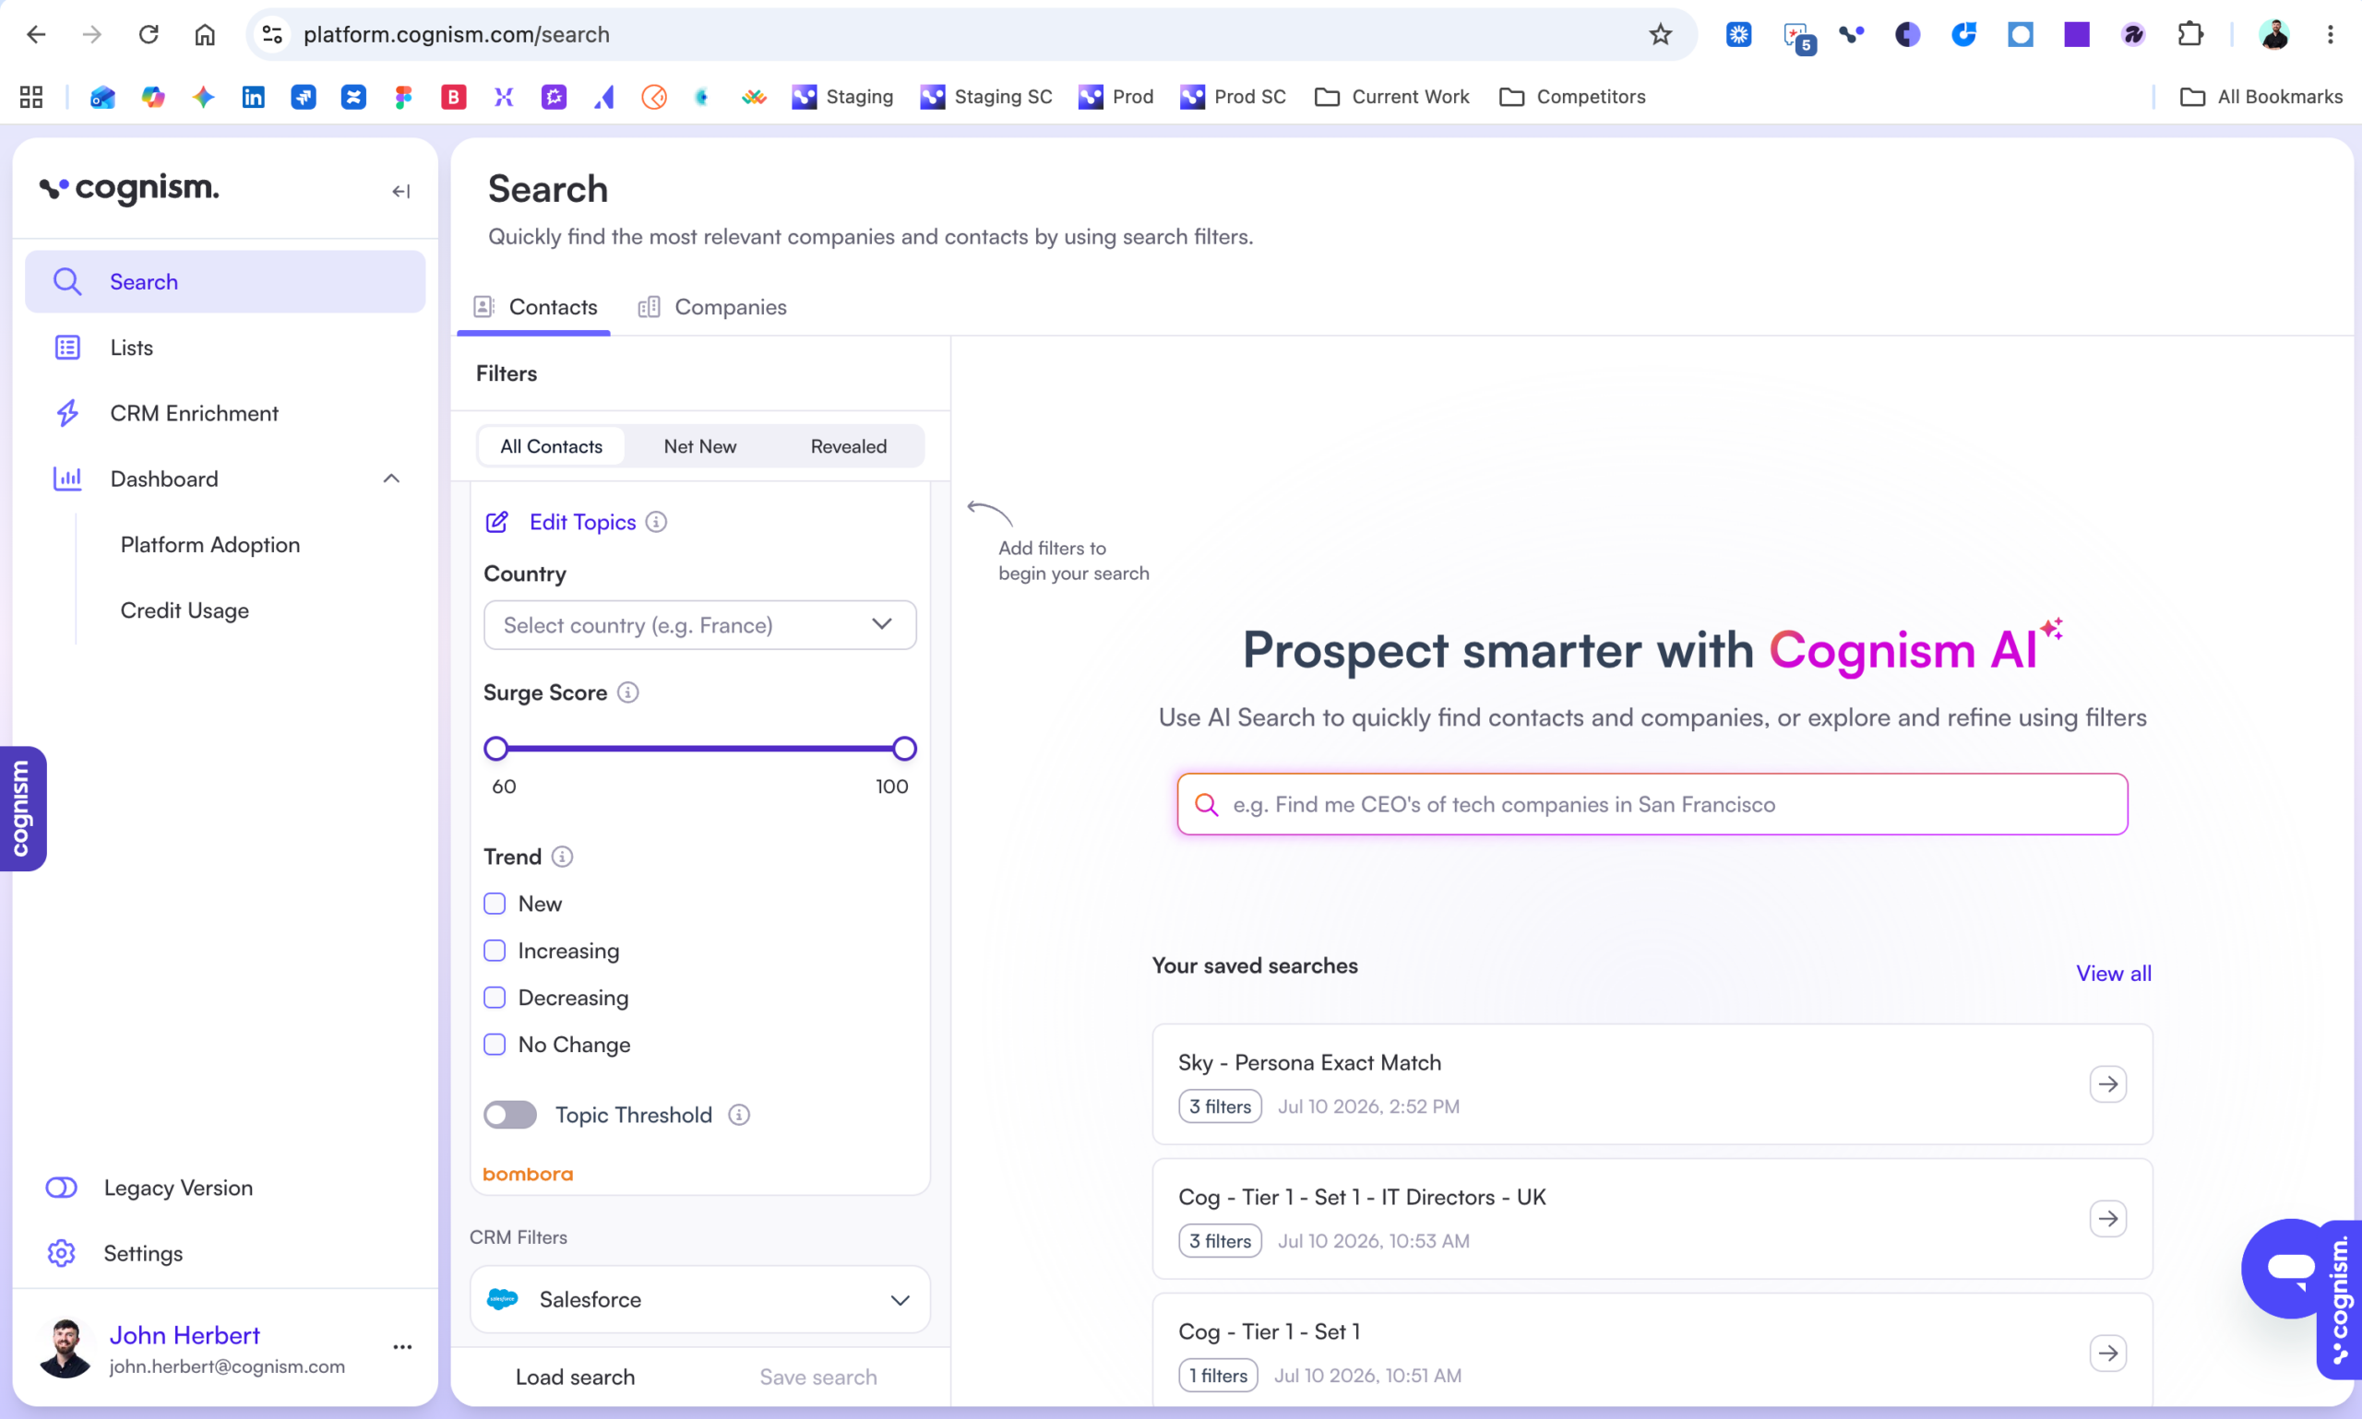Click Surge Score minimum slider handle
This screenshot has height=1419, width=2362.
pos(495,749)
